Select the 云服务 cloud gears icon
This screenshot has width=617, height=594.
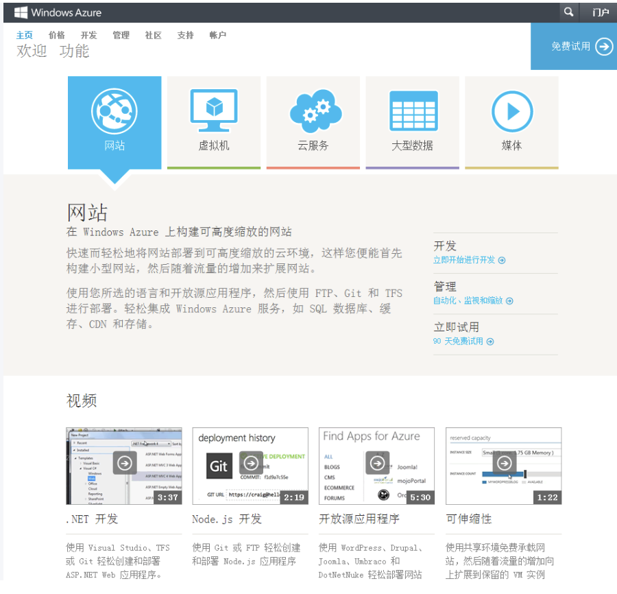click(x=313, y=110)
